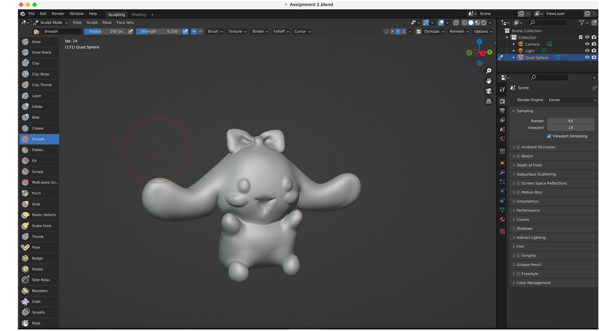Enable Screen Space Reflections checkbox

(519, 183)
